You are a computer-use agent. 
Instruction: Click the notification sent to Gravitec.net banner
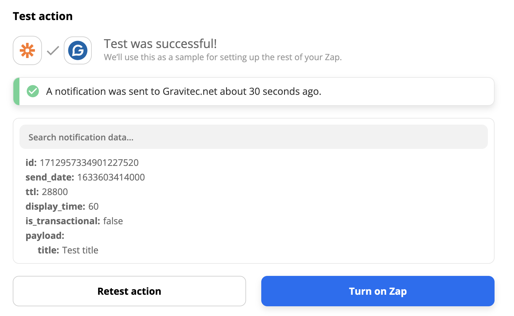click(x=254, y=91)
